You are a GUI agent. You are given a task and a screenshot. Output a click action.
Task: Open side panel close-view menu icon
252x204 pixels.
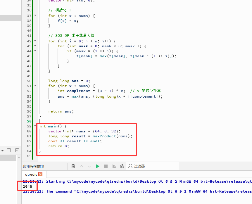(x=17, y=151)
